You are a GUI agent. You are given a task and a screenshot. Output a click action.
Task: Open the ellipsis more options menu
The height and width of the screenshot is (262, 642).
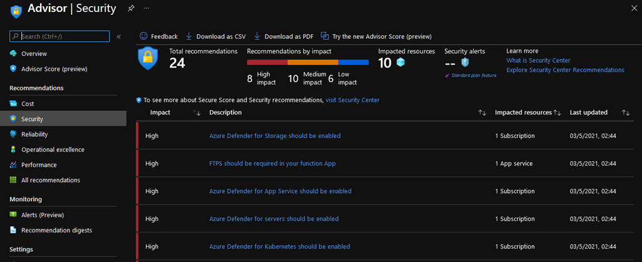coord(147,8)
